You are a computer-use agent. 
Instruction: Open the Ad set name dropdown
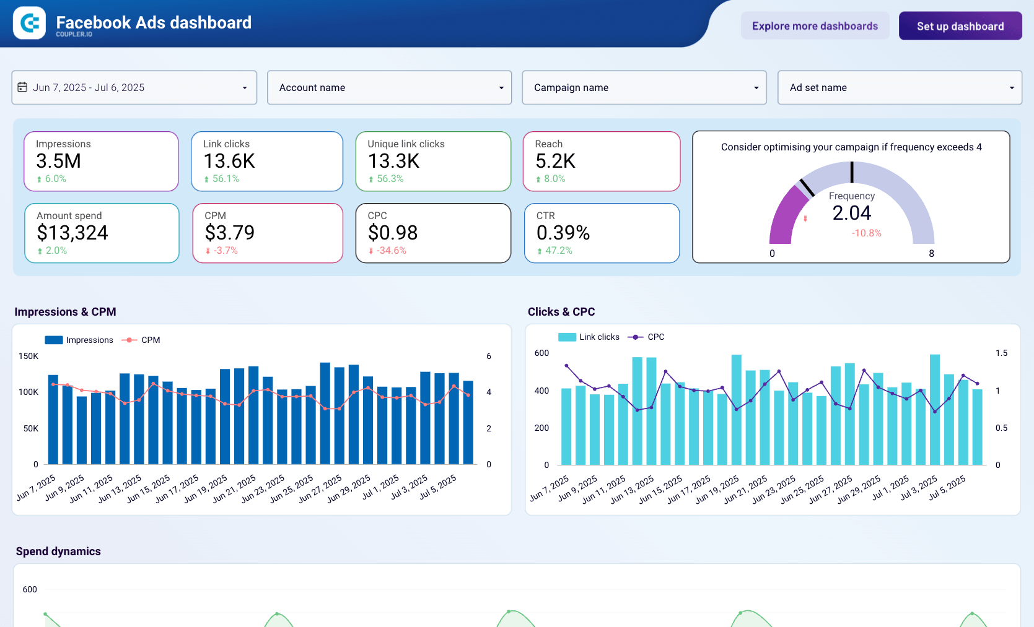[x=900, y=87]
